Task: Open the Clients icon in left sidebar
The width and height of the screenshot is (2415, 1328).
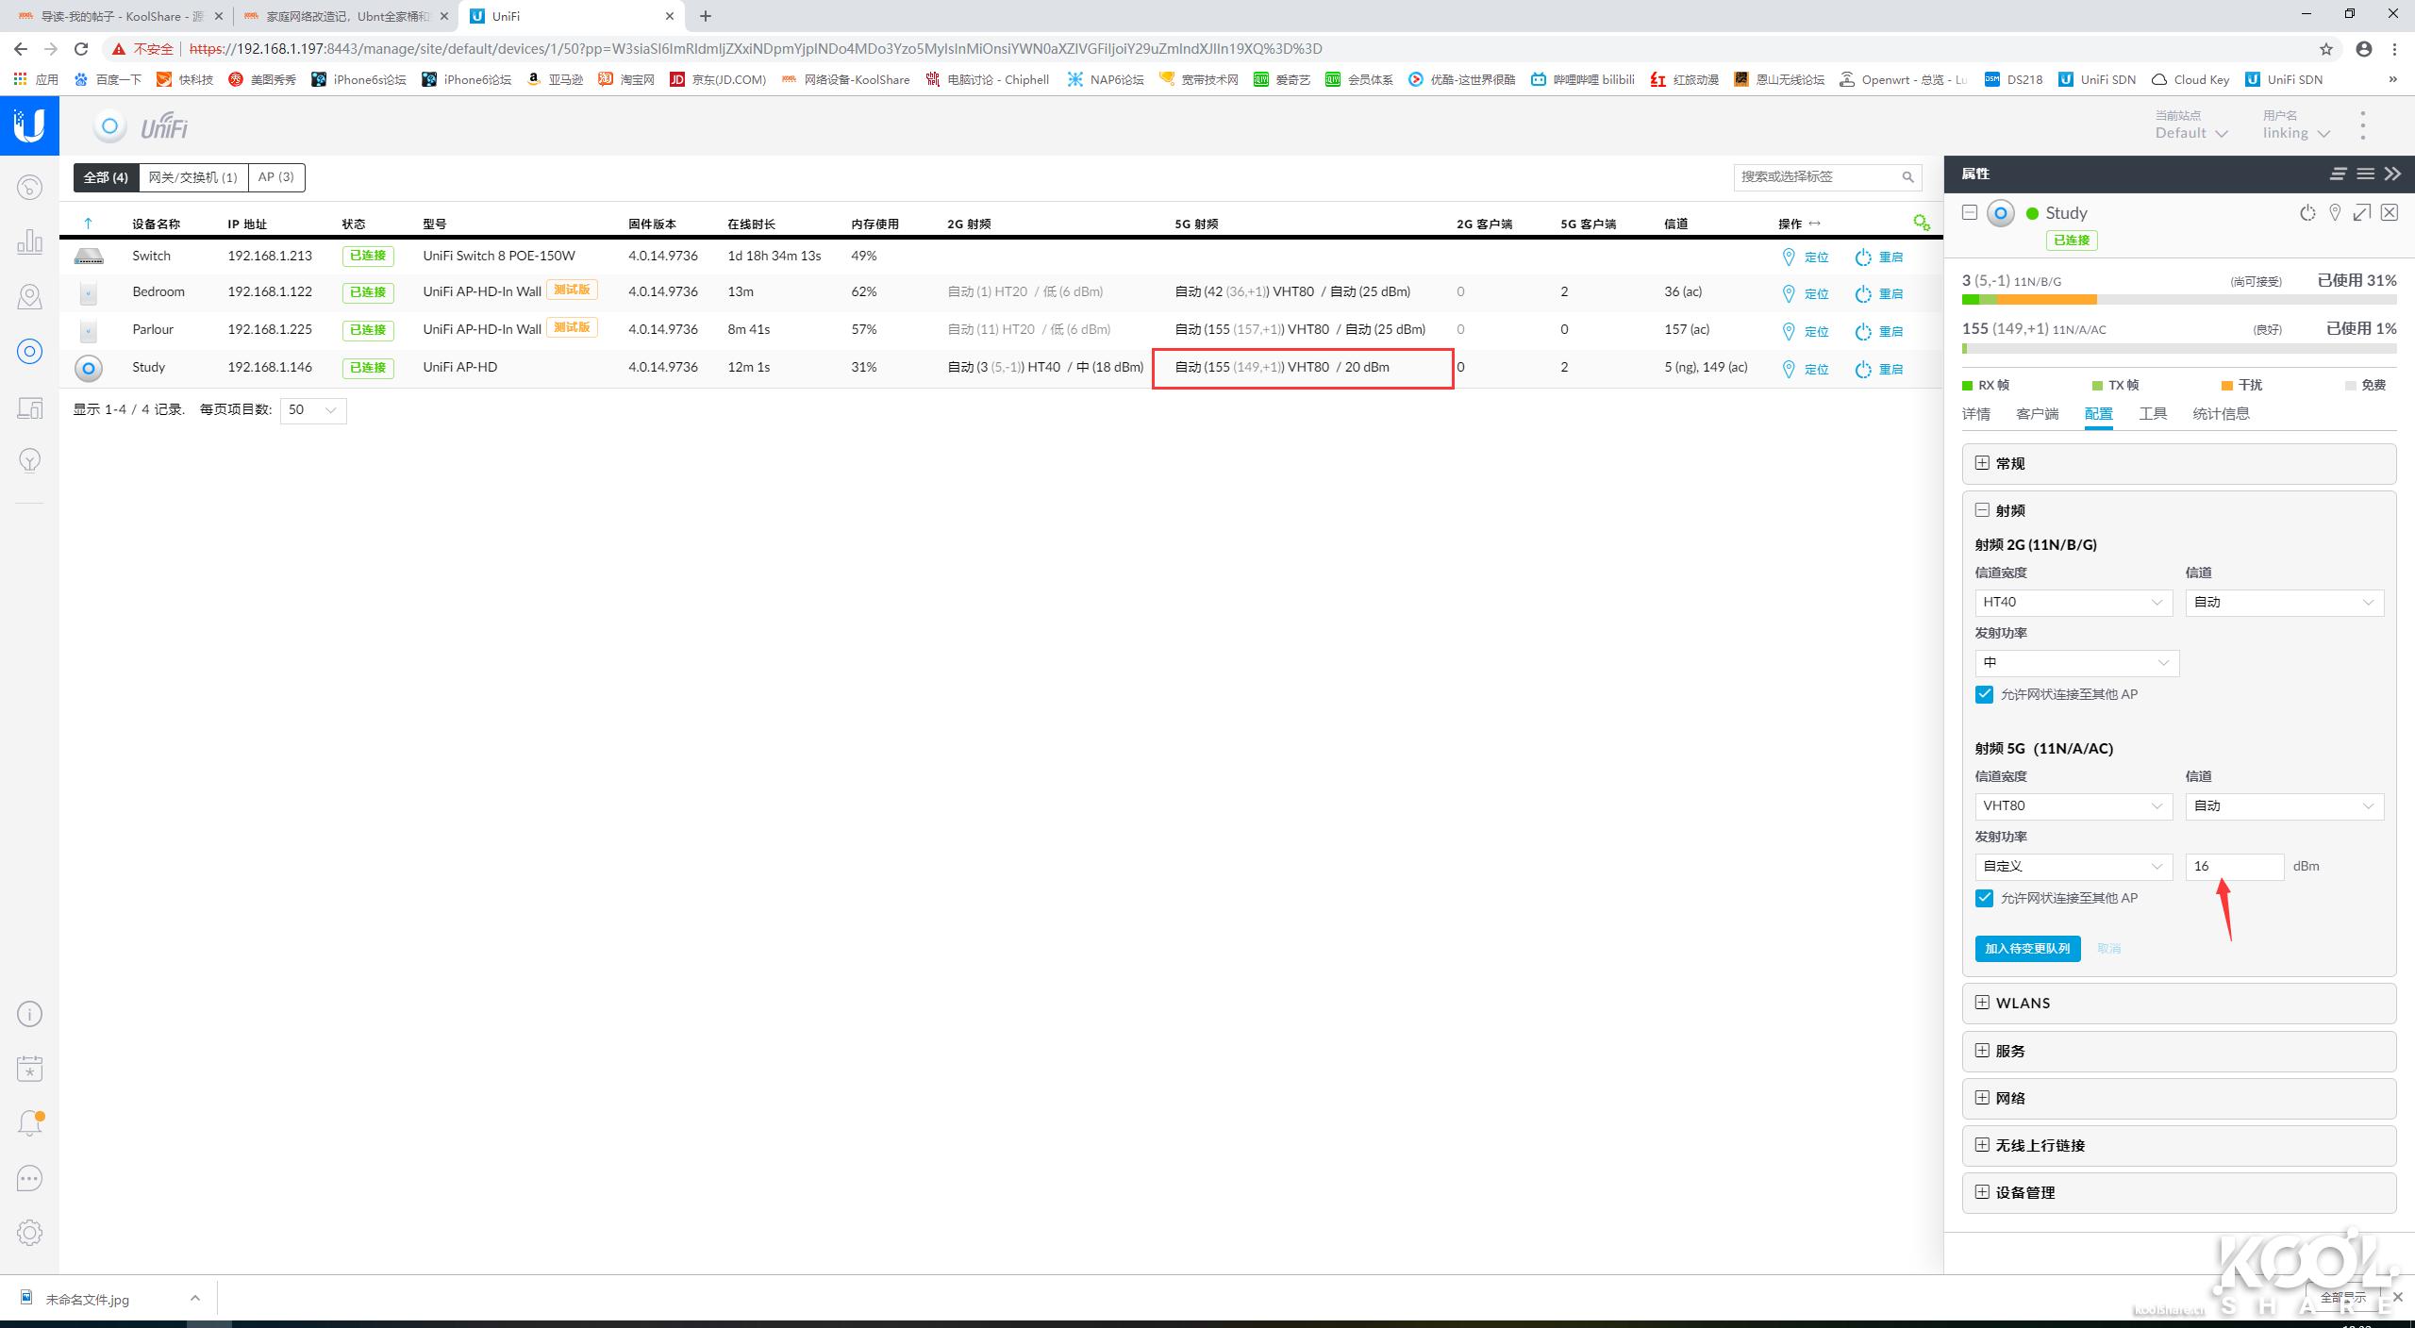Action: [x=29, y=407]
